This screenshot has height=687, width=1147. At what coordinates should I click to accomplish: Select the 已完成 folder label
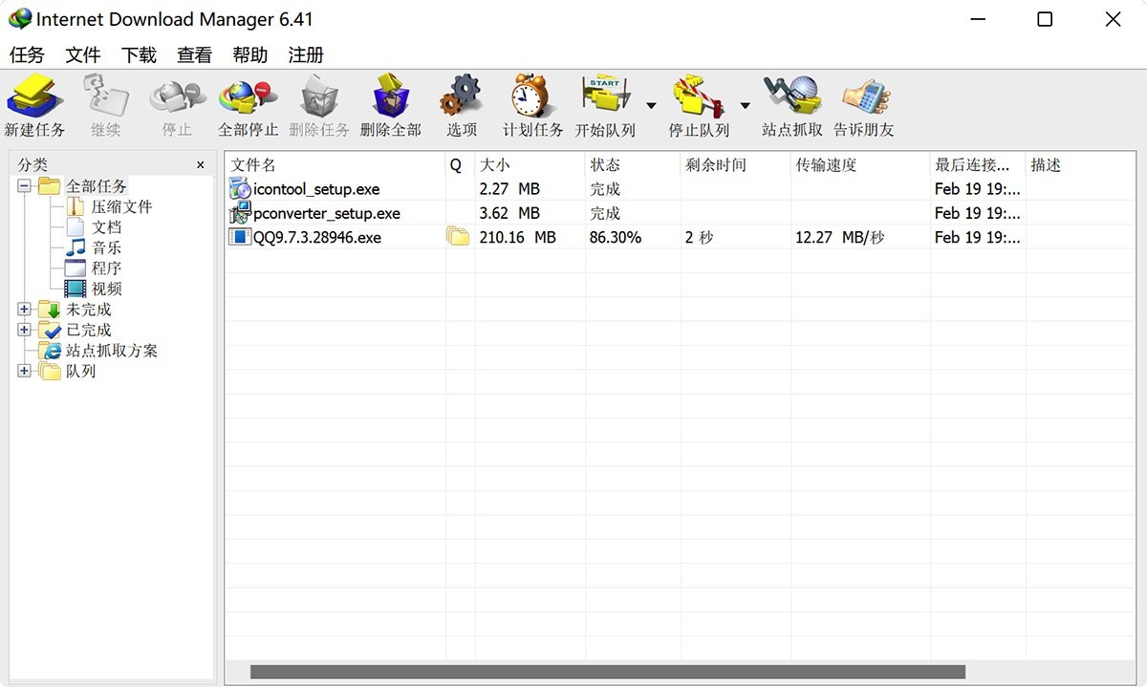89,330
